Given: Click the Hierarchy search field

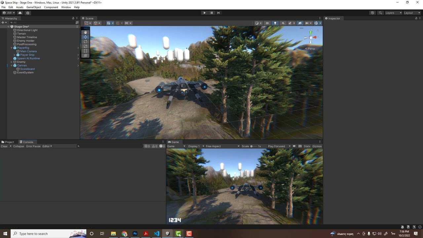Looking at the screenshot, I should [43, 22].
